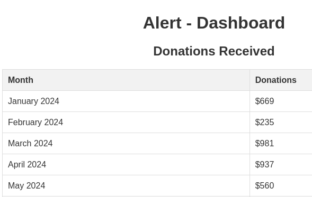Viewport: 312px width, 197px height.
Task: Click the March 2024 month cell
Action: (126, 144)
